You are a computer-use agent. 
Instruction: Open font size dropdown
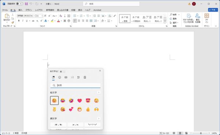42,16
